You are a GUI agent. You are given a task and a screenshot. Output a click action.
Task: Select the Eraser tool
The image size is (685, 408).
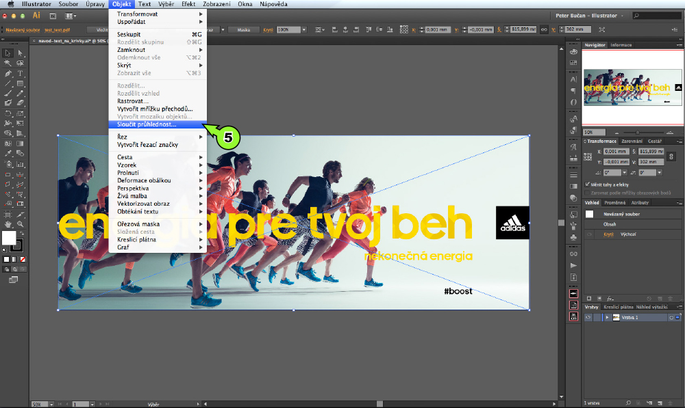(20, 103)
